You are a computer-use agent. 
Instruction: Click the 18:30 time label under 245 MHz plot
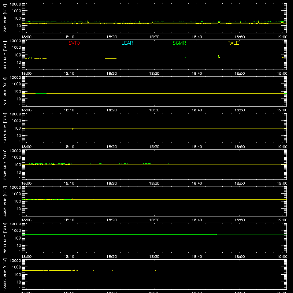tap(154, 37)
